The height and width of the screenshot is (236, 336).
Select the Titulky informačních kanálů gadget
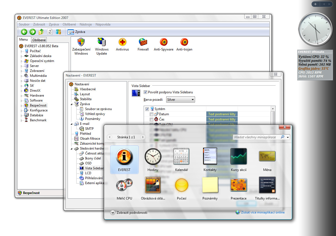[x=267, y=188]
